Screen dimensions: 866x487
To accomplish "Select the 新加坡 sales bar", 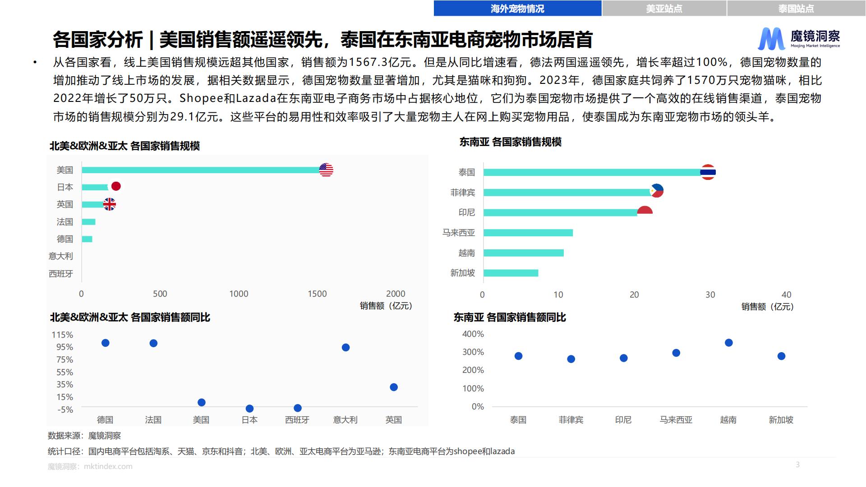I will [x=511, y=273].
